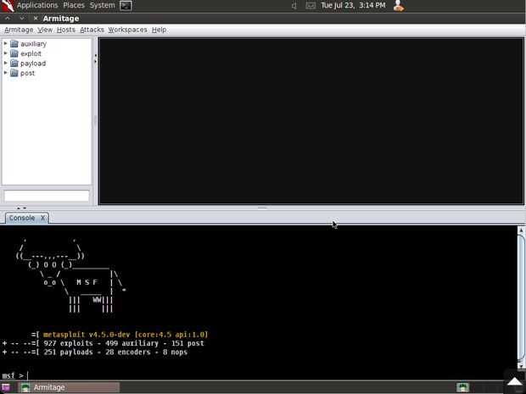Click the console scrollbar down arrow
The height and width of the screenshot is (394, 526).
point(521,365)
